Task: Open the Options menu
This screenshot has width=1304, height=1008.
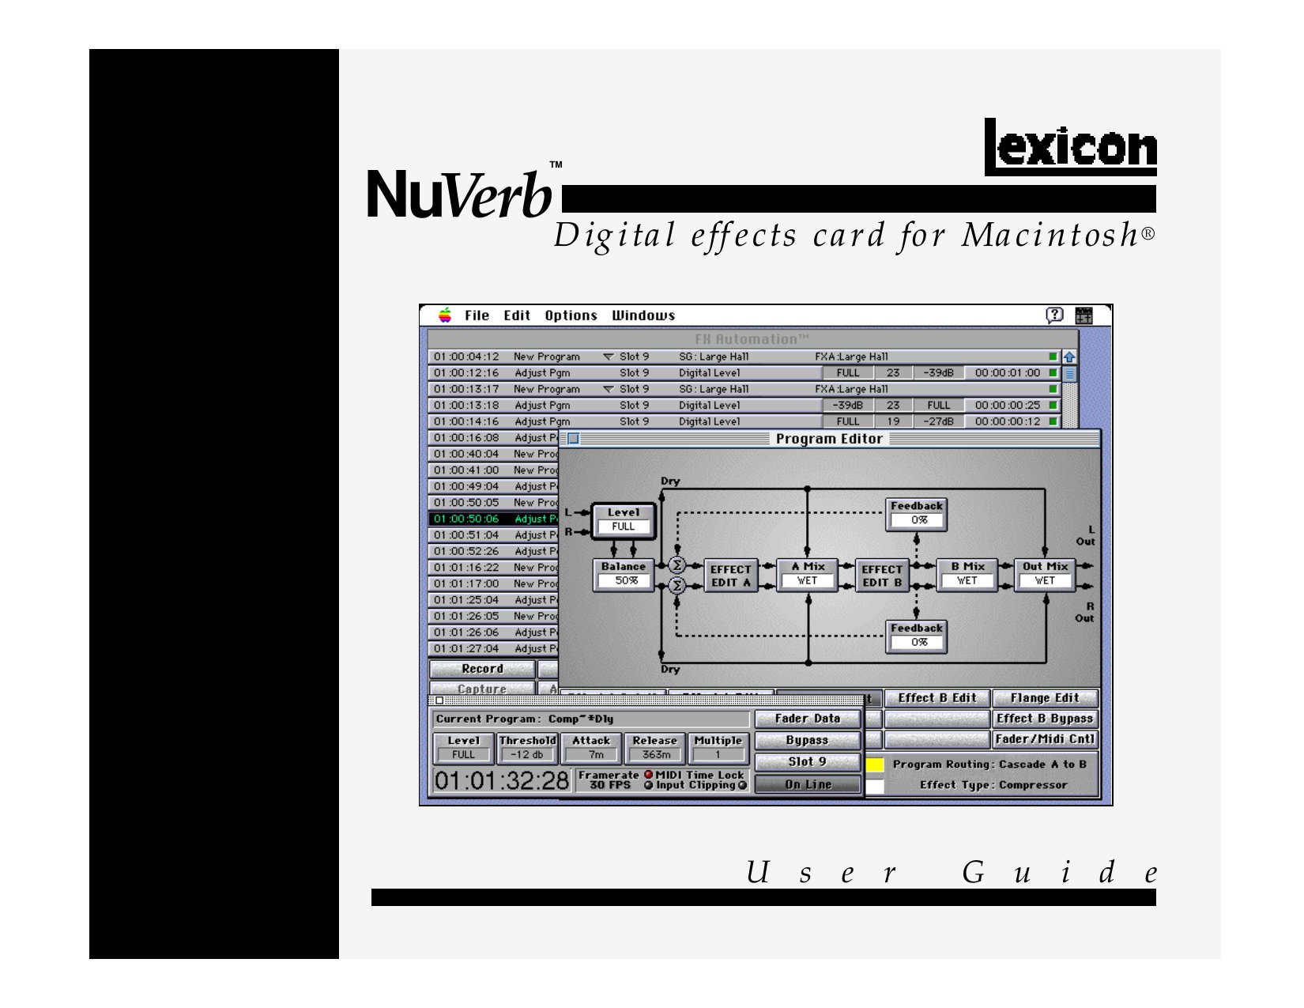Action: pyautogui.click(x=571, y=315)
